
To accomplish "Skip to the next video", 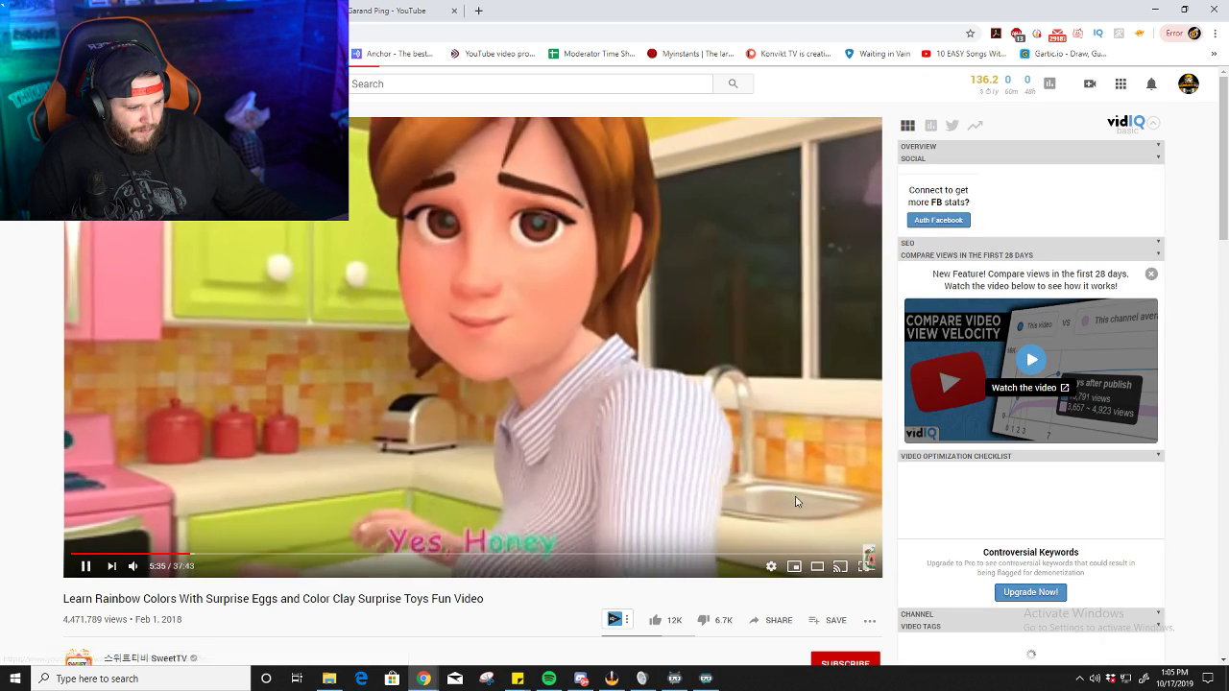I will pos(111,566).
